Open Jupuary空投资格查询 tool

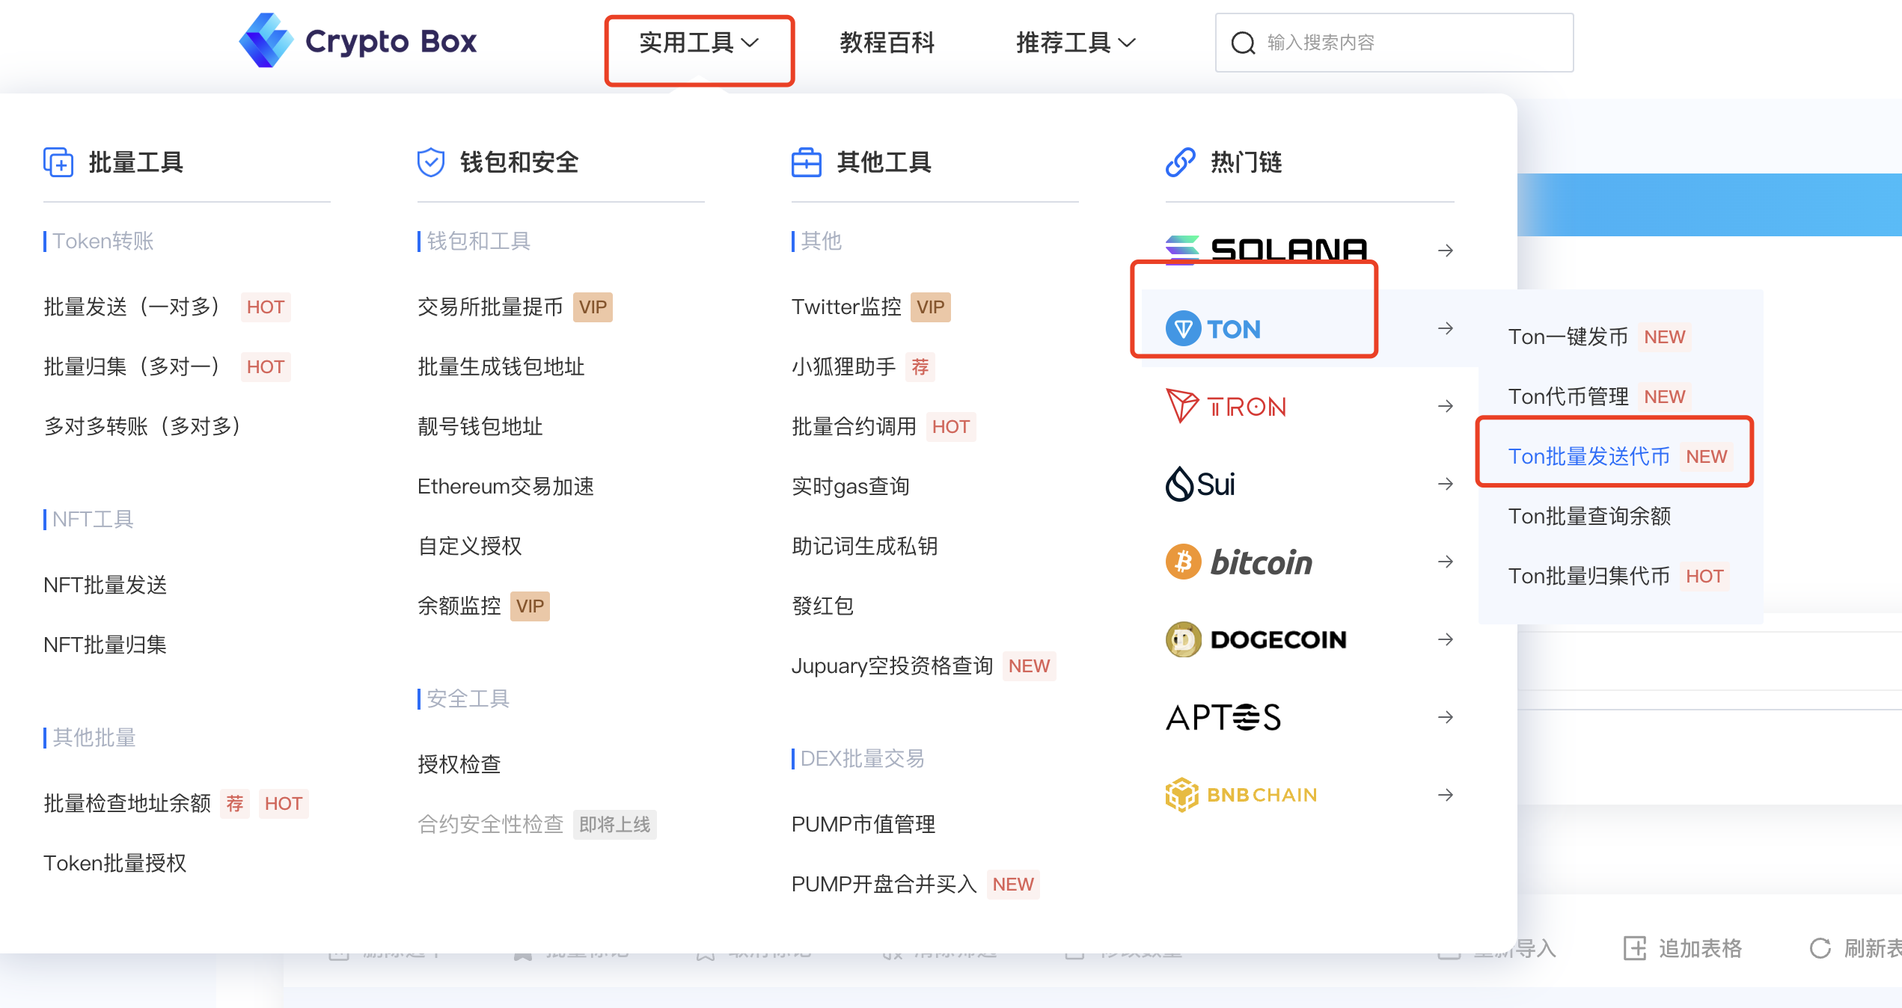[x=892, y=666]
